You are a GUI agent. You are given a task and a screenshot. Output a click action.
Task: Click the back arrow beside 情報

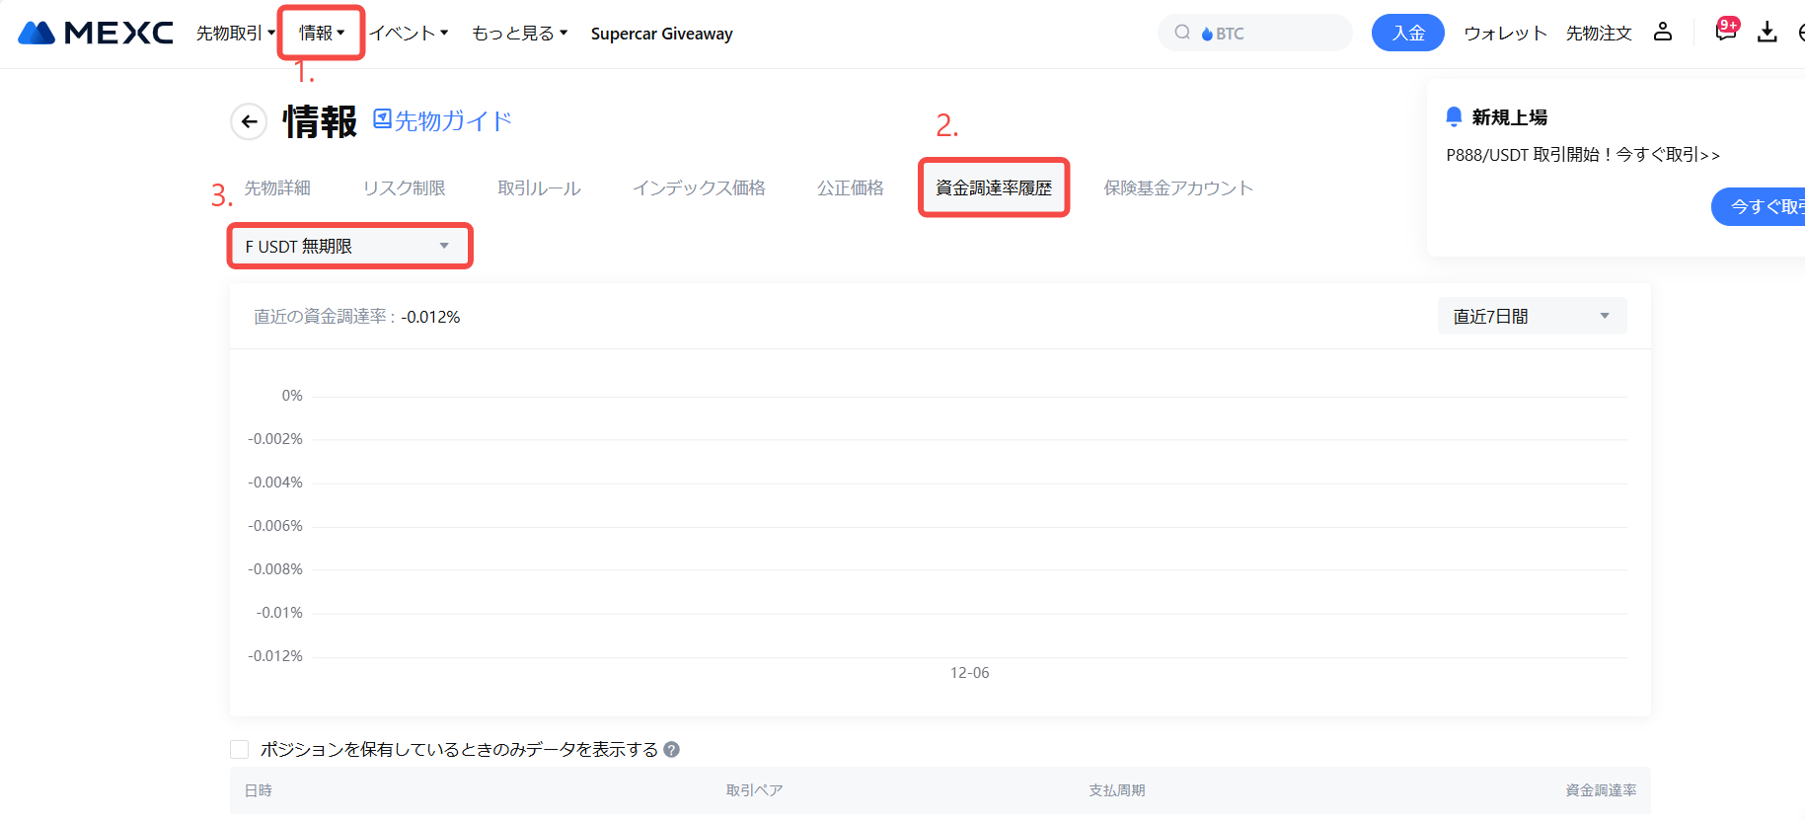click(249, 121)
